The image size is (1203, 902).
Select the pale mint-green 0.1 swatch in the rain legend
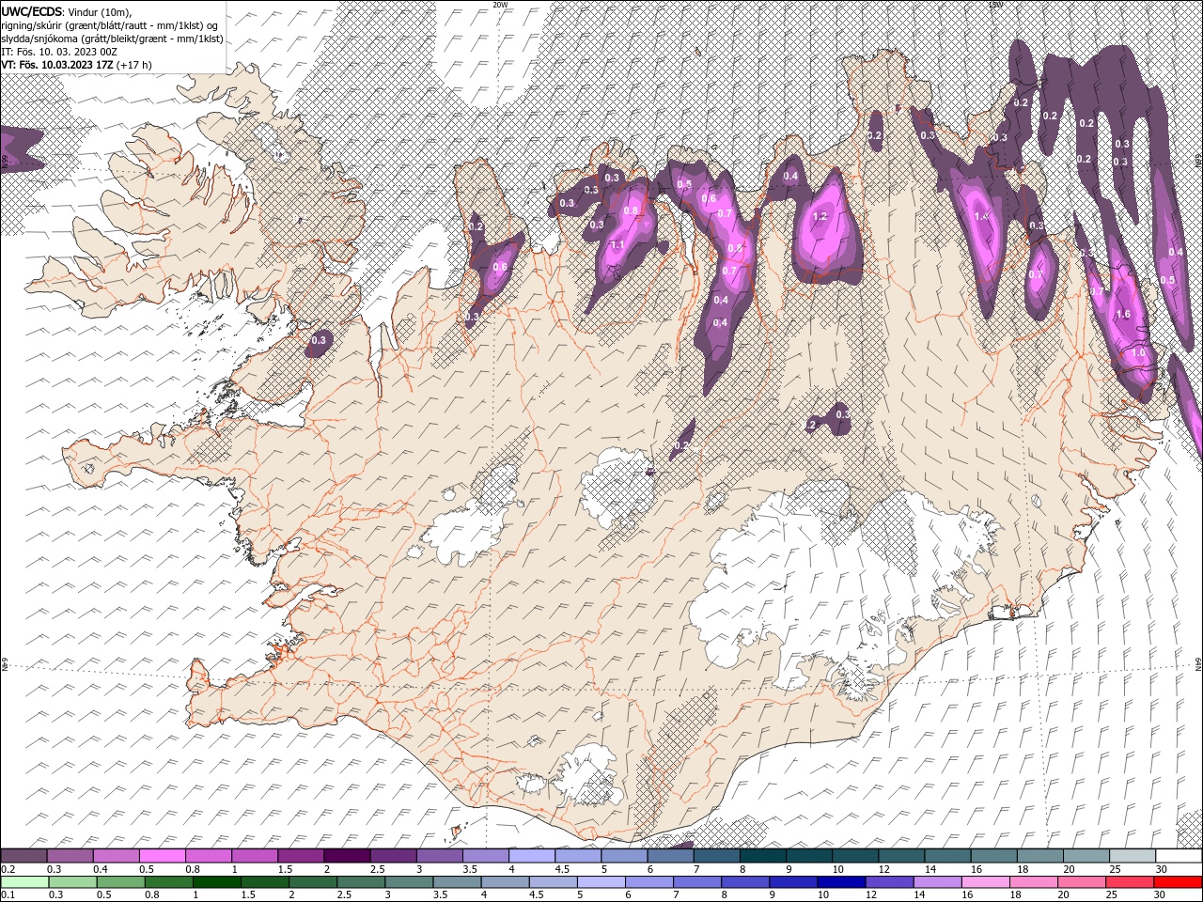pyautogui.click(x=24, y=882)
